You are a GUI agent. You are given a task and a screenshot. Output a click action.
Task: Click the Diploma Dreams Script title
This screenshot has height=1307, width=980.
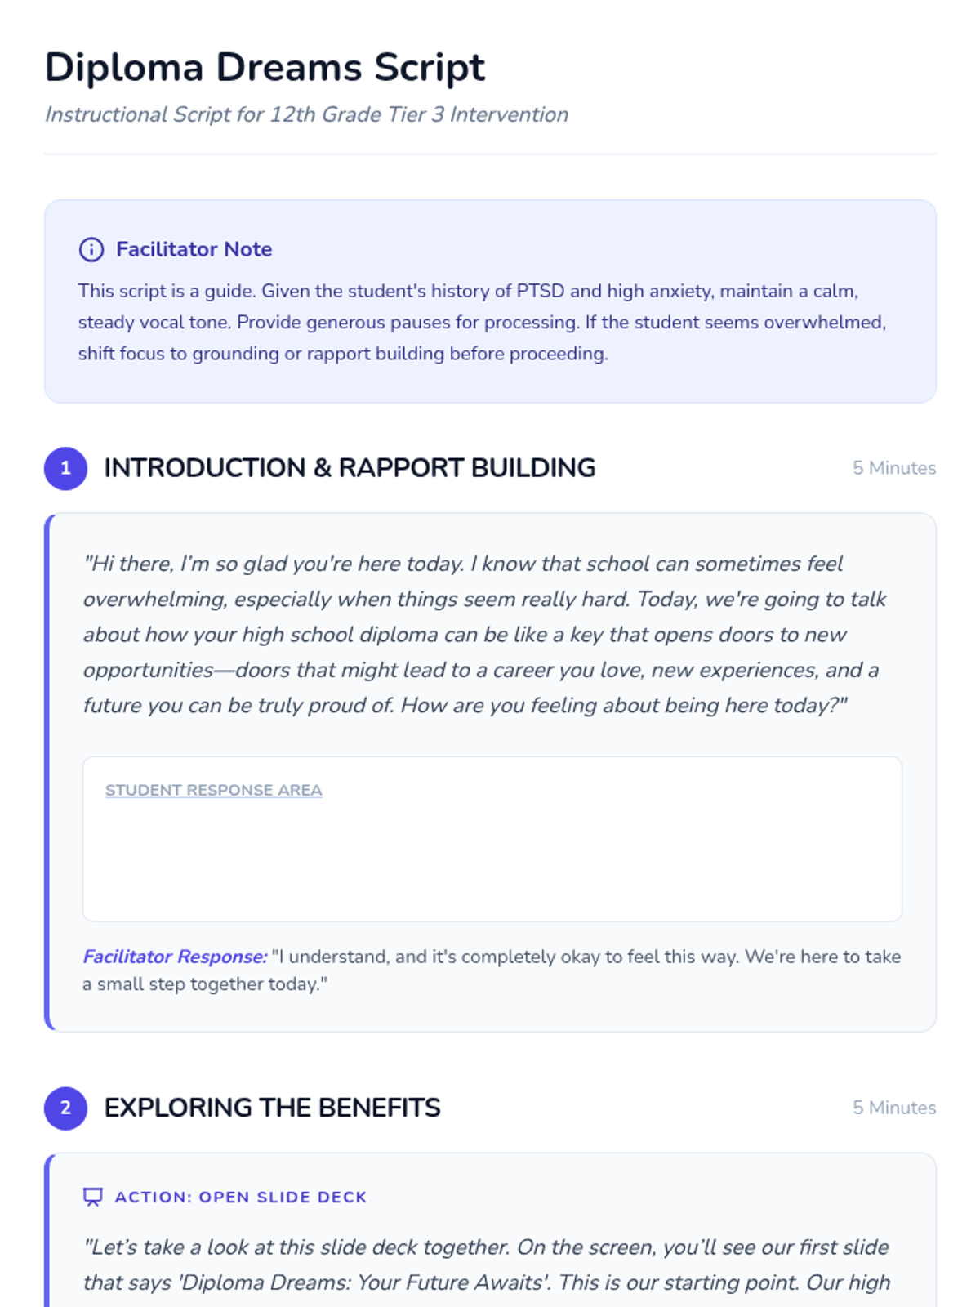265,67
